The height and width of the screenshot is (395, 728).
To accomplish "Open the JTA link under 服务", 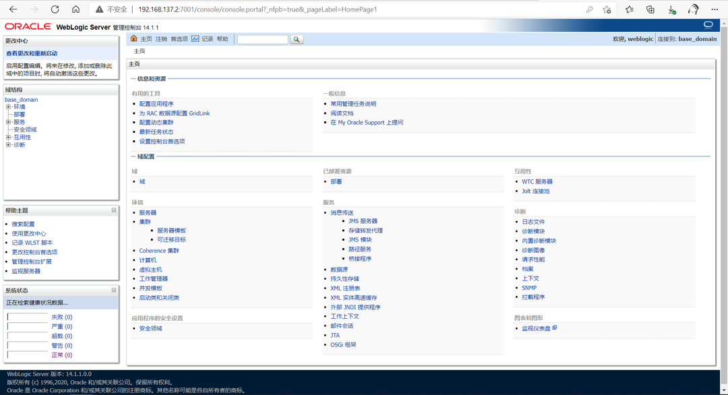I will pyautogui.click(x=335, y=335).
